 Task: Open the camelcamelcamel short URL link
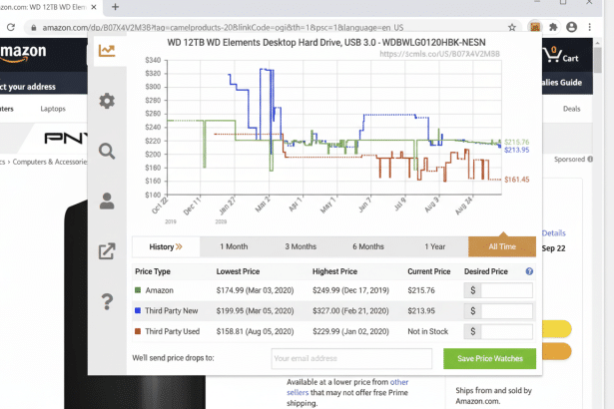[x=439, y=54]
